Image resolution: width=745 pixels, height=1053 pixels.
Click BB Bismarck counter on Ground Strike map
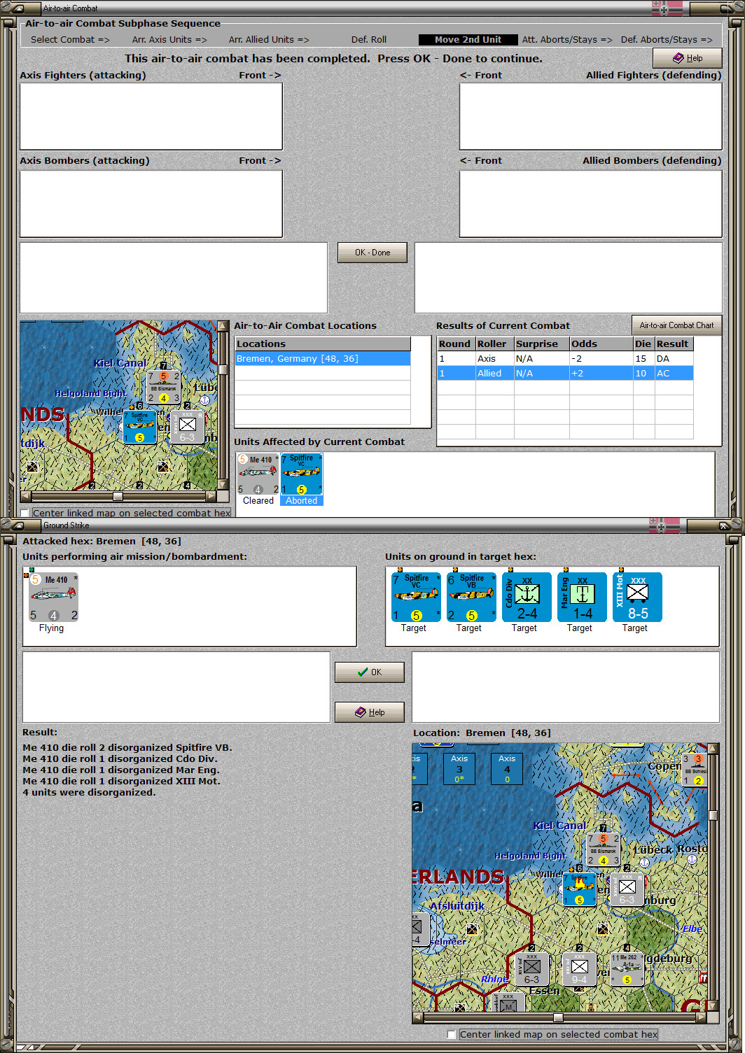(603, 849)
